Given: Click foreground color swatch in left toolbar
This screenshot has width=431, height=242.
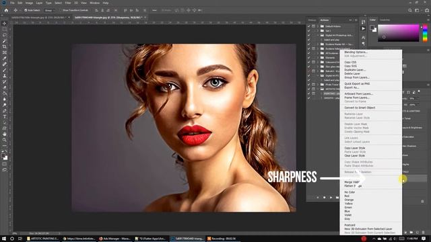Looking at the screenshot, I should tap(3, 155).
